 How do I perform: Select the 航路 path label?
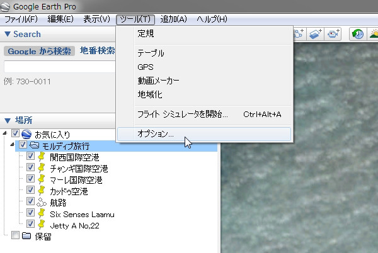(x=58, y=203)
